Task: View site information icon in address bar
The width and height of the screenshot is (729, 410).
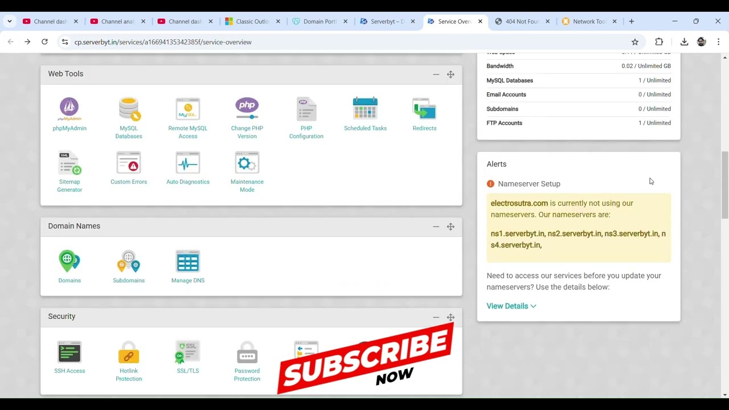Action: [x=65, y=42]
